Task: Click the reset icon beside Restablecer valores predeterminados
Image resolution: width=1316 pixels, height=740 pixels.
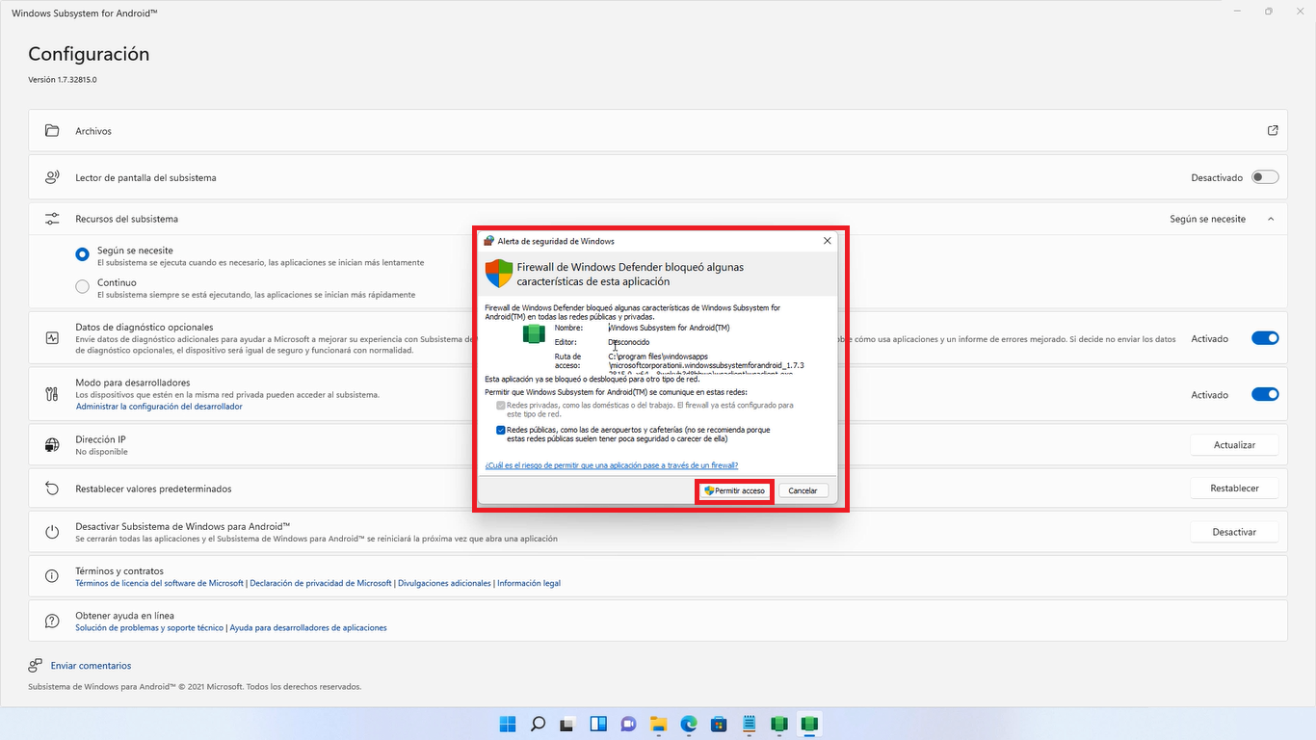Action: (x=52, y=489)
